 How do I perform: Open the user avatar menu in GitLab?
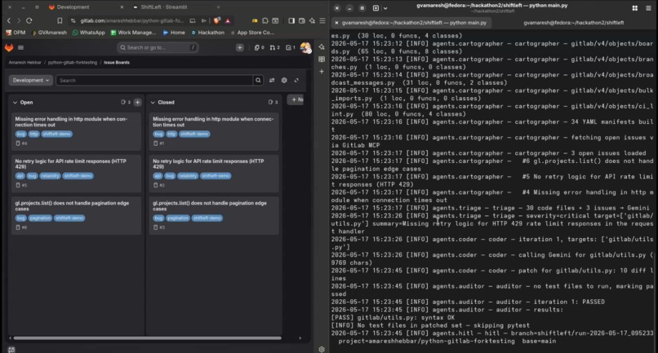305,48
